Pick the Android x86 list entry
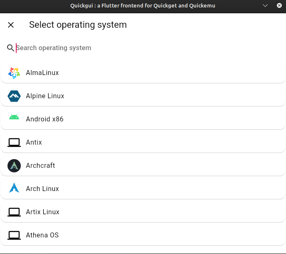The width and height of the screenshot is (286, 254). click(143, 119)
